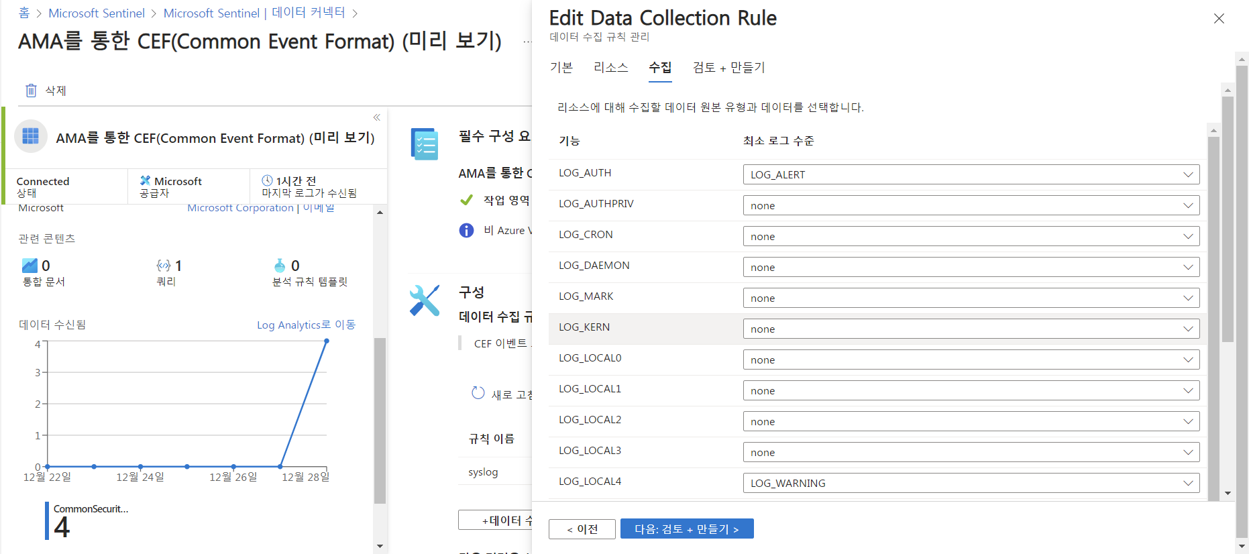Viewport: 1249px width, 554px height.
Task: Open LOG_LOCAL0 log level dropdown
Action: pyautogui.click(x=971, y=359)
